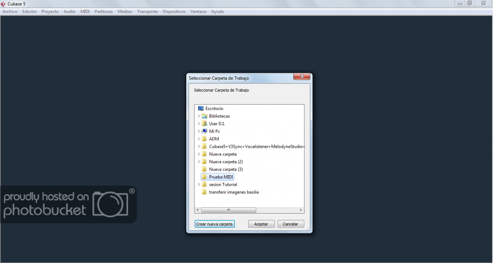Click the ADM folder icon
Screen dimensions: 493x263
[204, 139]
